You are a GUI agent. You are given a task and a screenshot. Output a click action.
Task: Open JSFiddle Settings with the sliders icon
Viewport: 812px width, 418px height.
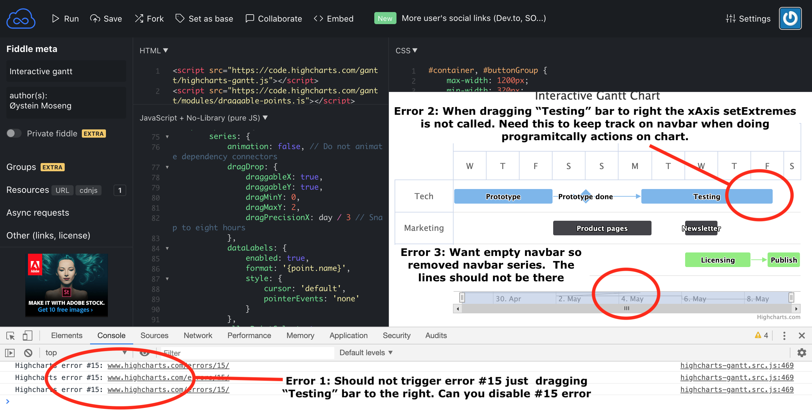730,18
